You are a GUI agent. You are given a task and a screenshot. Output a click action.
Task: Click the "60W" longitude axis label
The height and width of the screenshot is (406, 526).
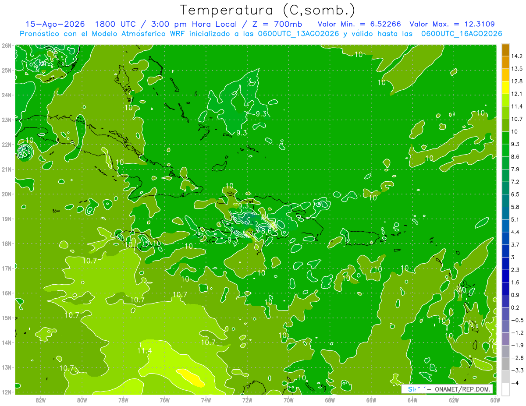(x=495, y=399)
